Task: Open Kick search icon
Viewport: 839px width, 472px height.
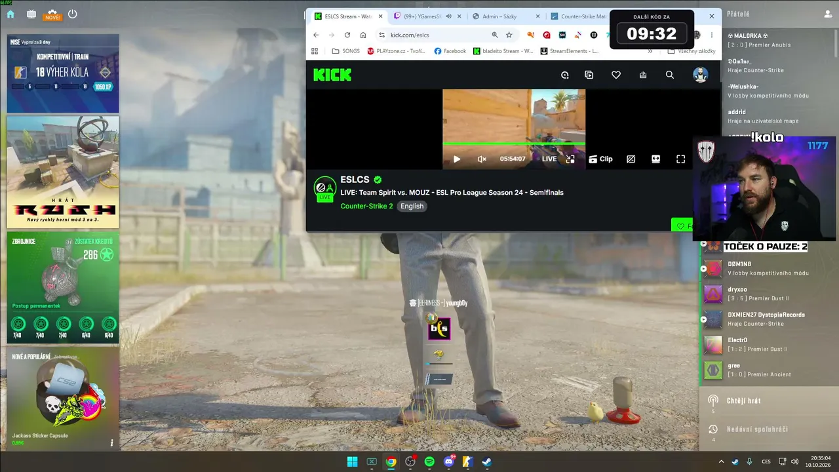Action: point(669,75)
